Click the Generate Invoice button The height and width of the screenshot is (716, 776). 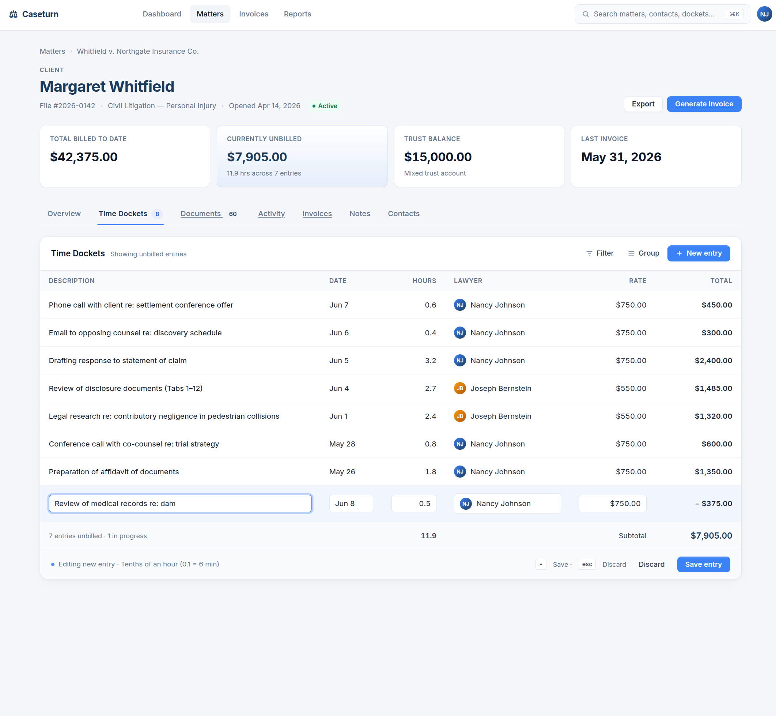(704, 104)
